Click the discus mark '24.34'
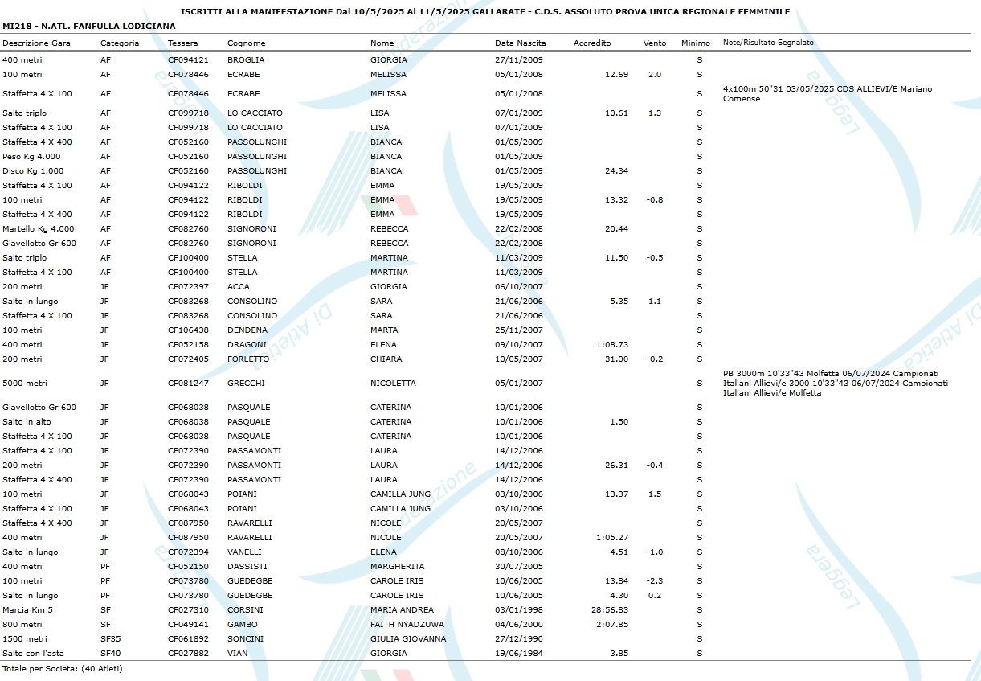Screen dimensions: 981x681 click(x=616, y=171)
